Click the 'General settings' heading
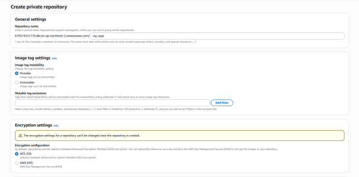This screenshot has width=359, height=177. point(30,19)
